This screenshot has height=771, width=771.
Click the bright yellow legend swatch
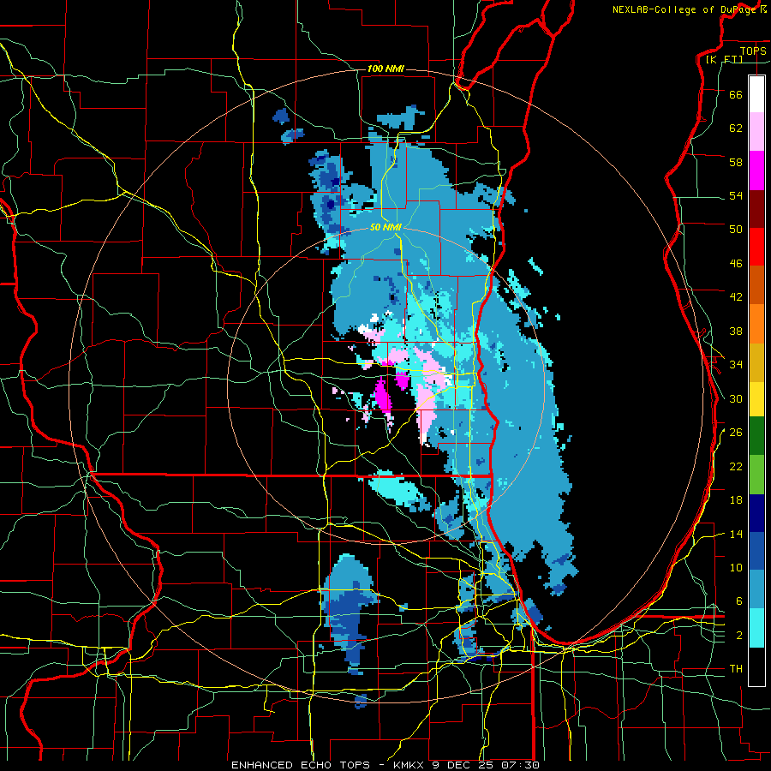pos(756,398)
